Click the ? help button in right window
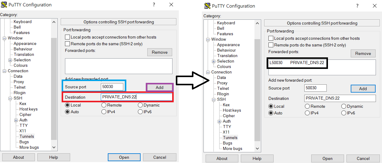Screen dimensions: 382x163 (x=357, y=6)
